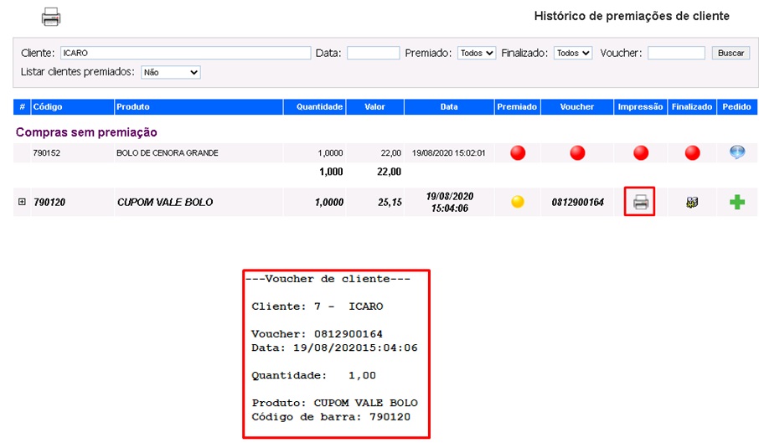Click the total quantity 1,000 in bold
Image resolution: width=759 pixels, height=443 pixels.
click(331, 172)
